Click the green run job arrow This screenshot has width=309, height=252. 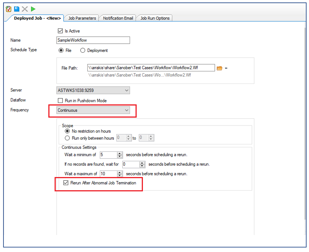(33, 9)
